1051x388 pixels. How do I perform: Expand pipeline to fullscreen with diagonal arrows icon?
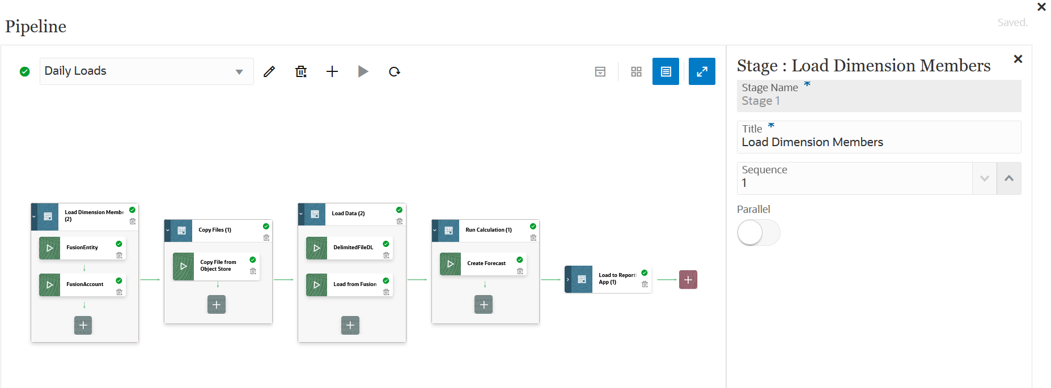tap(702, 71)
